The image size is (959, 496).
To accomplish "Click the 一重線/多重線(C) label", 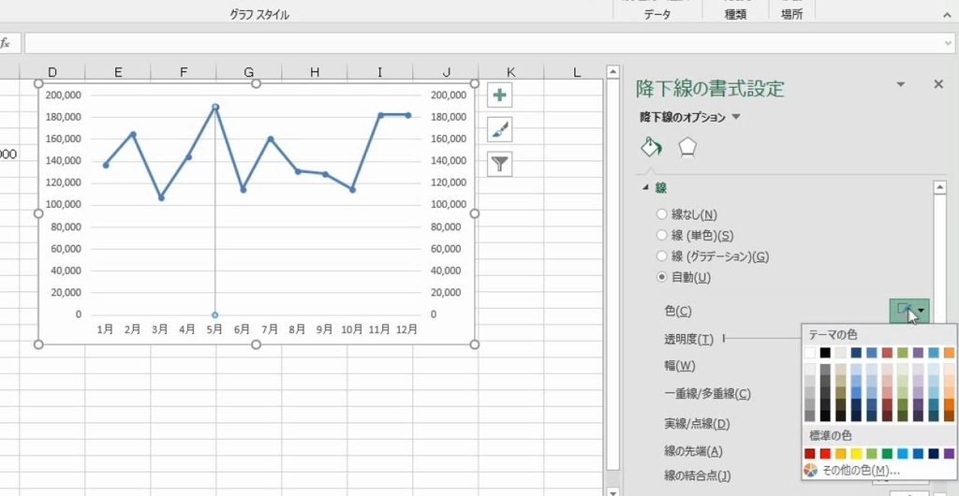I will point(707,393).
